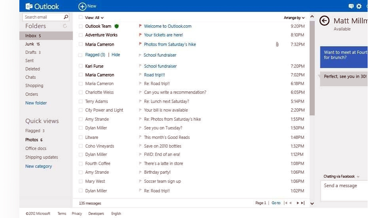
Task: Flag the Can you write a recommendation? email
Action: click(140, 92)
